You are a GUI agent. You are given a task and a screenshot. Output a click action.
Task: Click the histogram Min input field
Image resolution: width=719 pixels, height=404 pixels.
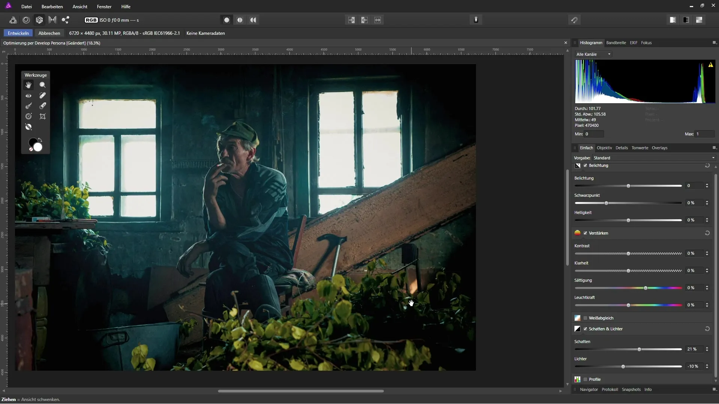(x=594, y=134)
